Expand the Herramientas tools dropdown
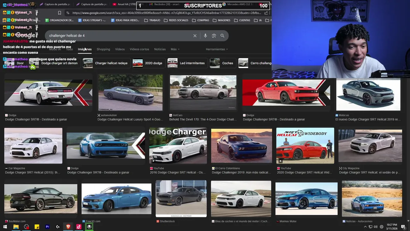 [x=217, y=49]
